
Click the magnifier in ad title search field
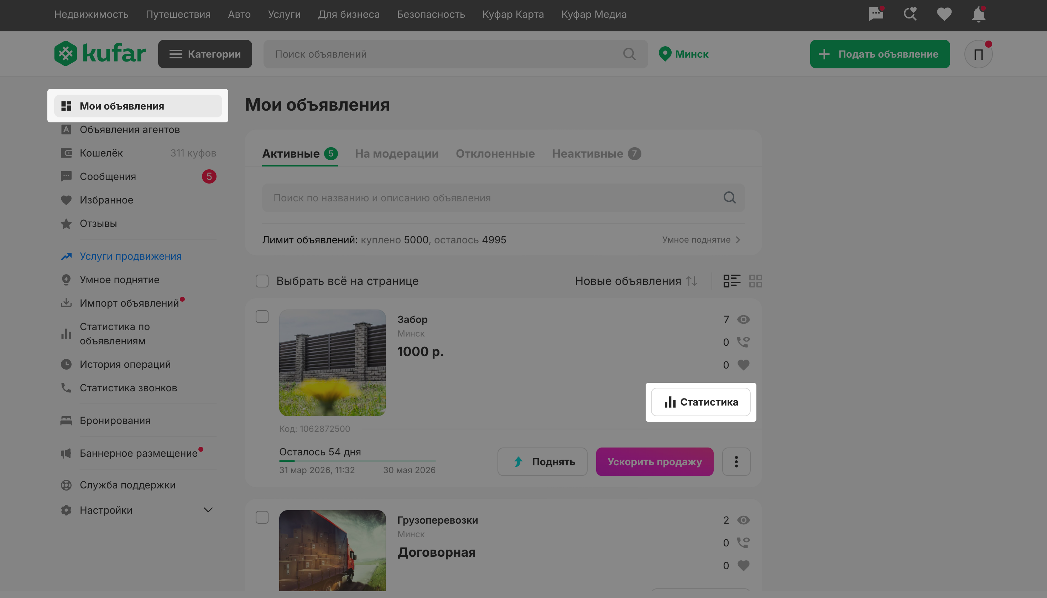[x=729, y=197]
